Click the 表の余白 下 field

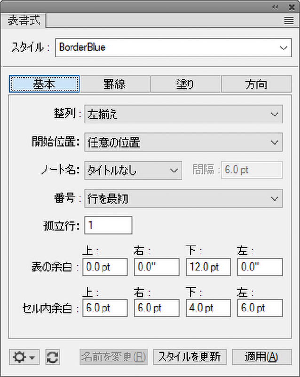(x=208, y=267)
